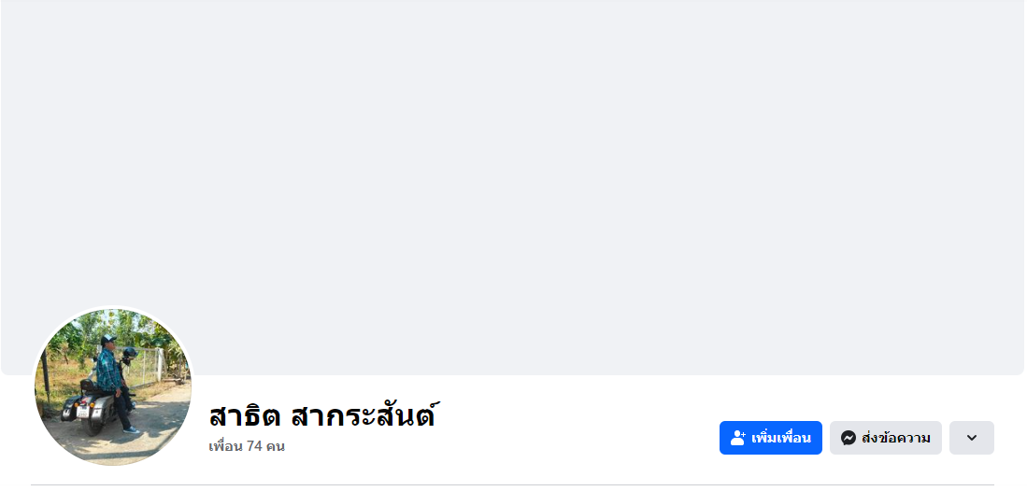Expand the gray down-arrow button beside ส่งข้อความ
This screenshot has height=491, width=1027.
pos(971,438)
